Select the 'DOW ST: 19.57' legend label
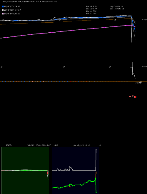 coord(12,6)
